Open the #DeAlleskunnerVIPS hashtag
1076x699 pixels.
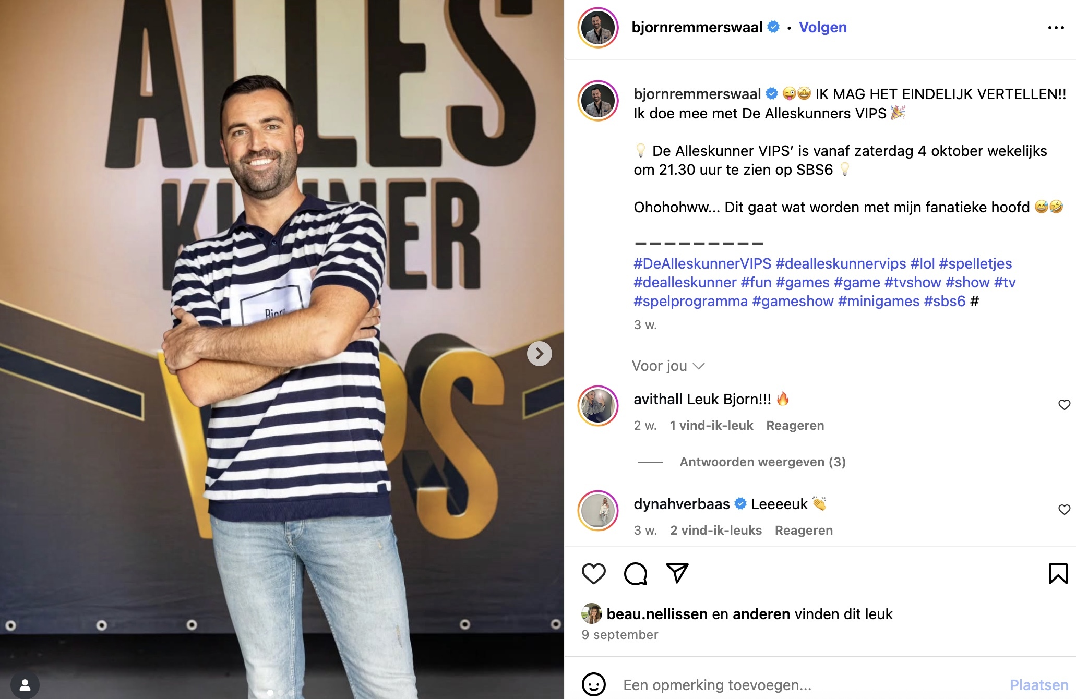coord(702,263)
